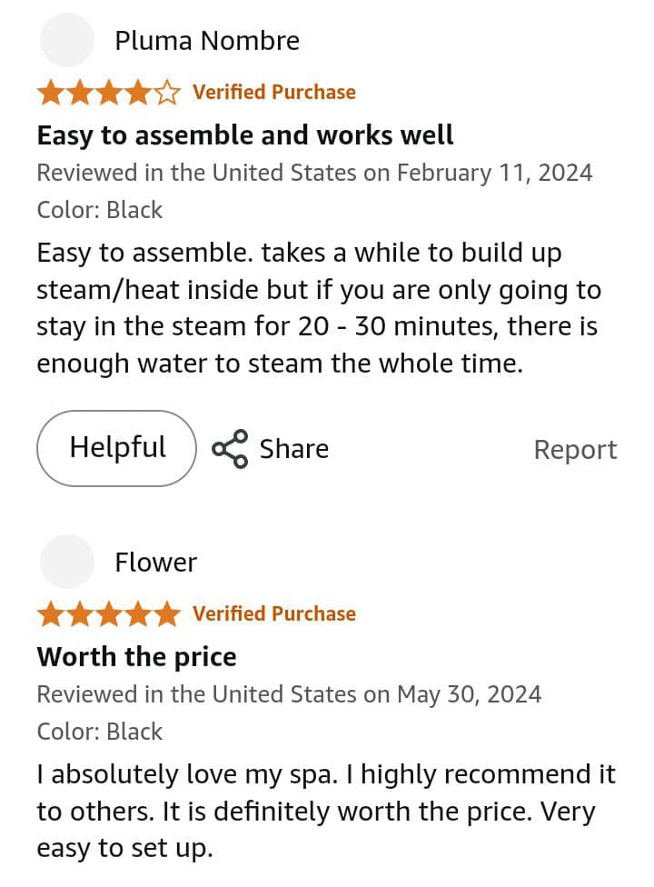Click the first review's Color: Black text
This screenshot has width=654, height=887.
(100, 210)
